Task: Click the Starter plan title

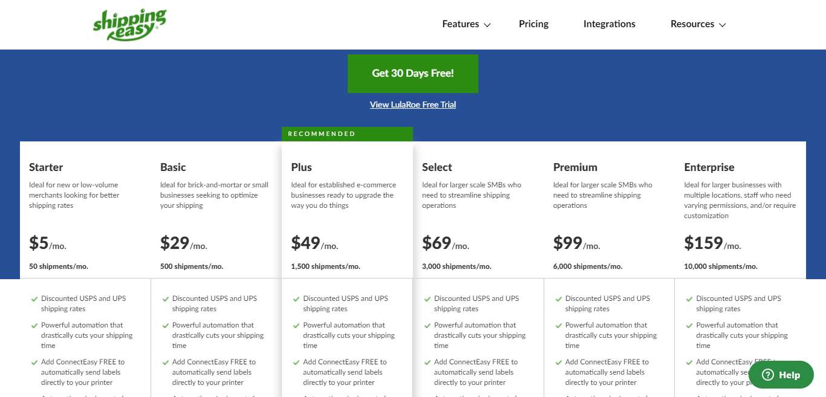Action: coord(46,167)
